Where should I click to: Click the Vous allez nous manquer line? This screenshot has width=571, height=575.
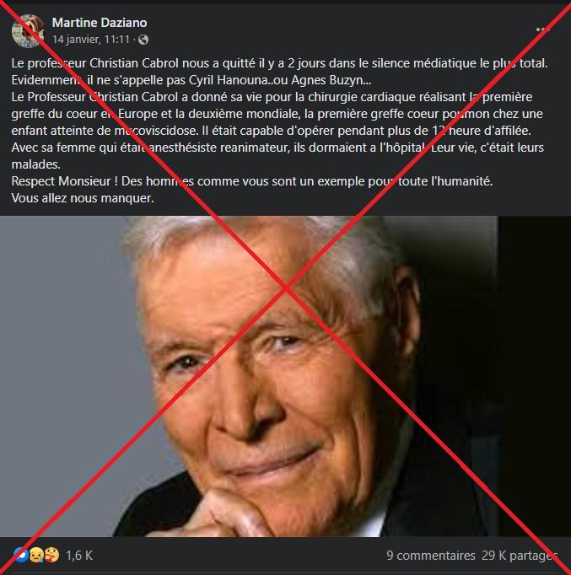click(83, 198)
